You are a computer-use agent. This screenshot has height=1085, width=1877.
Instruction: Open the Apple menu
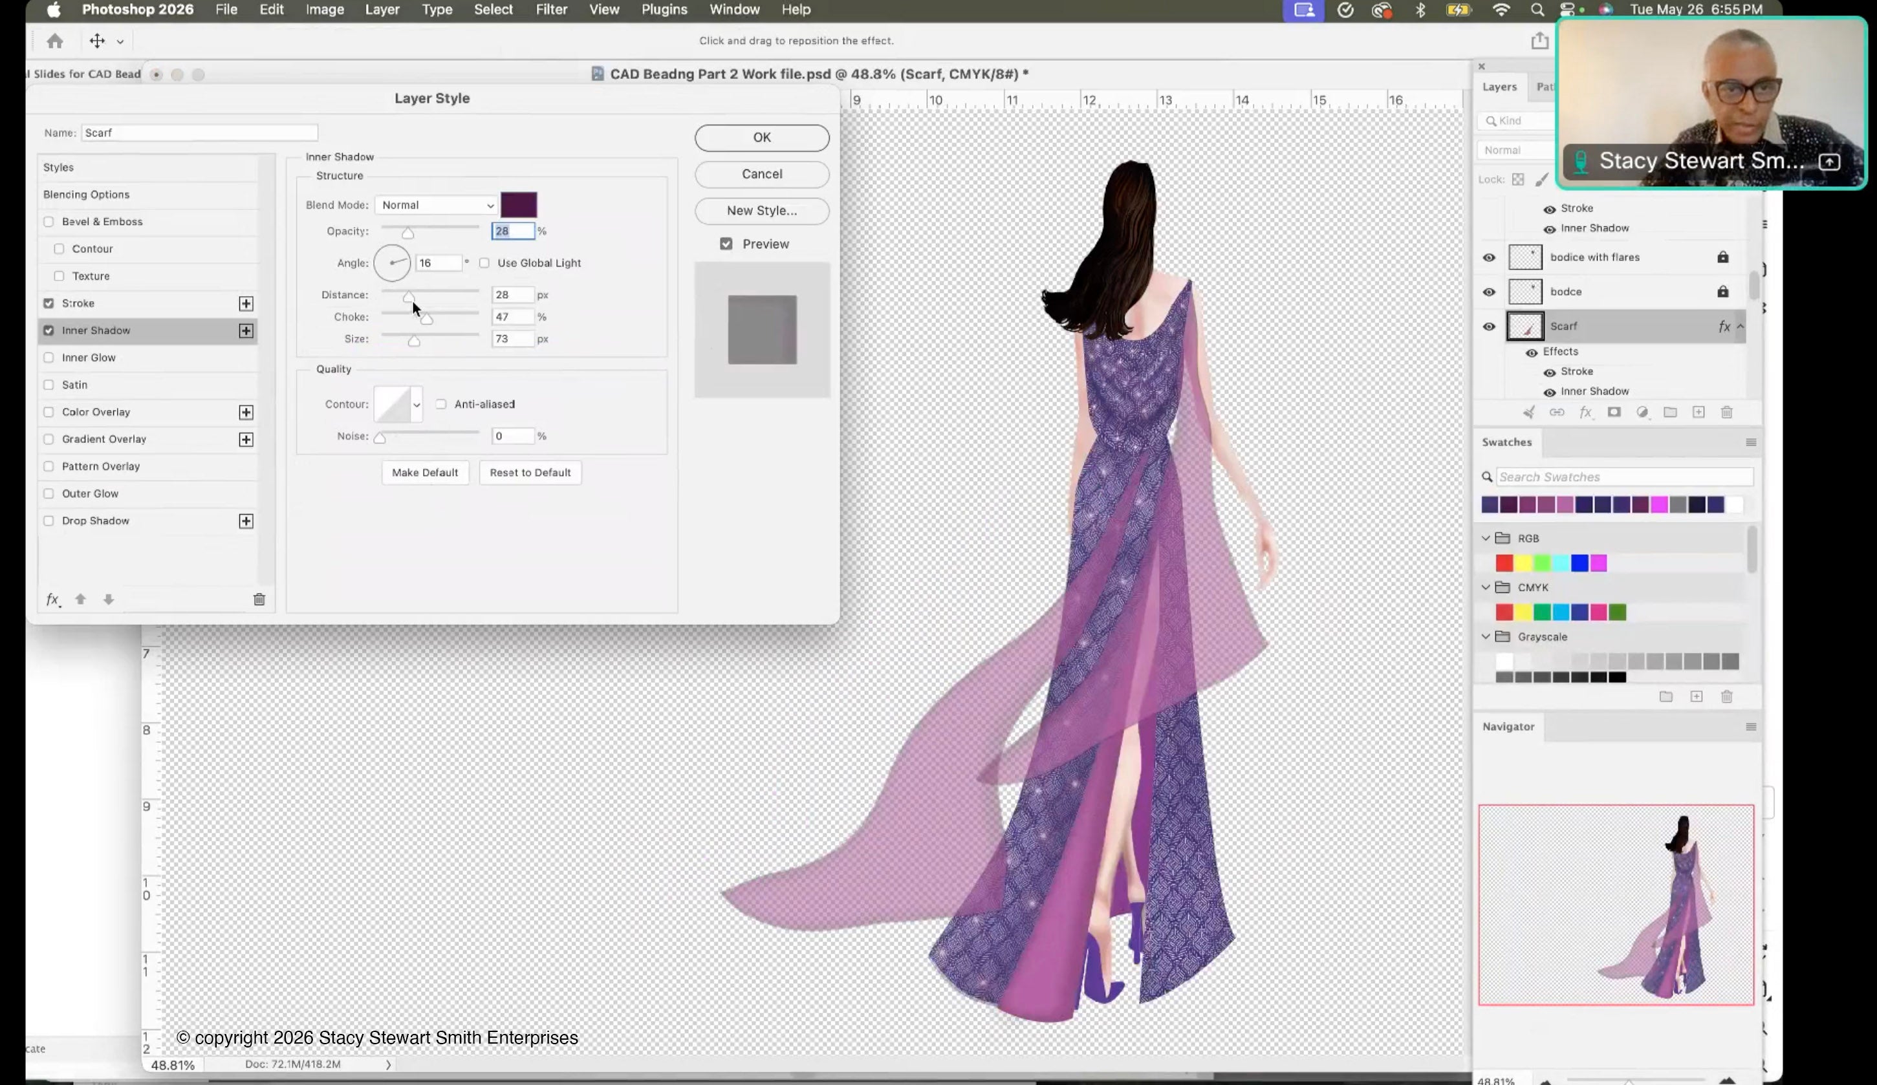54,10
